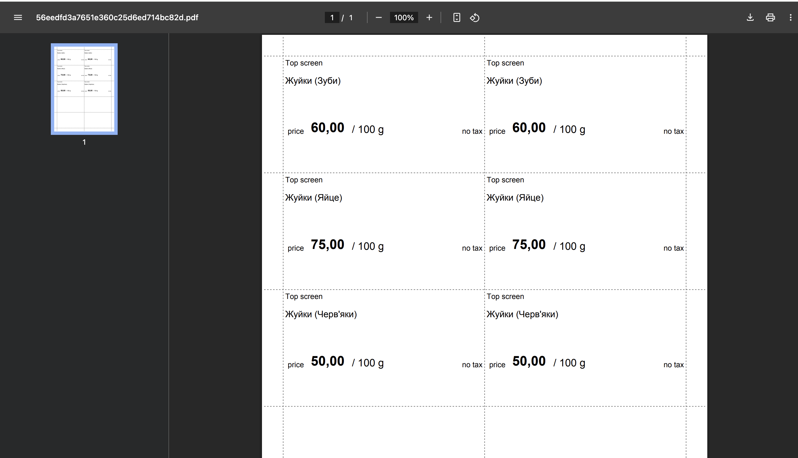Click the 1 label below the thumbnail

84,142
